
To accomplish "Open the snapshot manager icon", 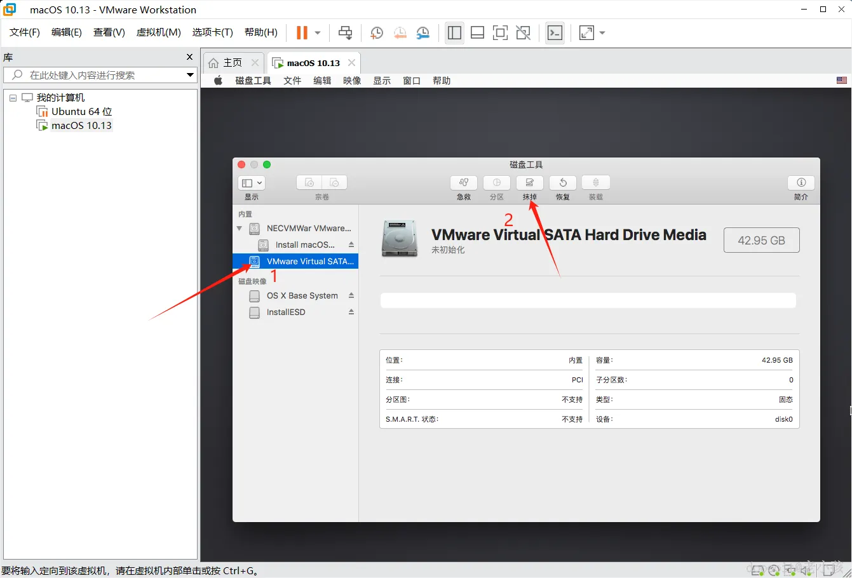I will [423, 33].
